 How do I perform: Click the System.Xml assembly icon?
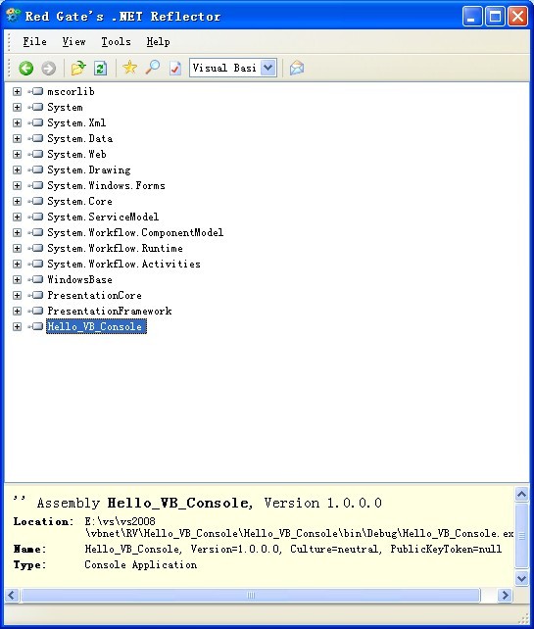[35, 122]
